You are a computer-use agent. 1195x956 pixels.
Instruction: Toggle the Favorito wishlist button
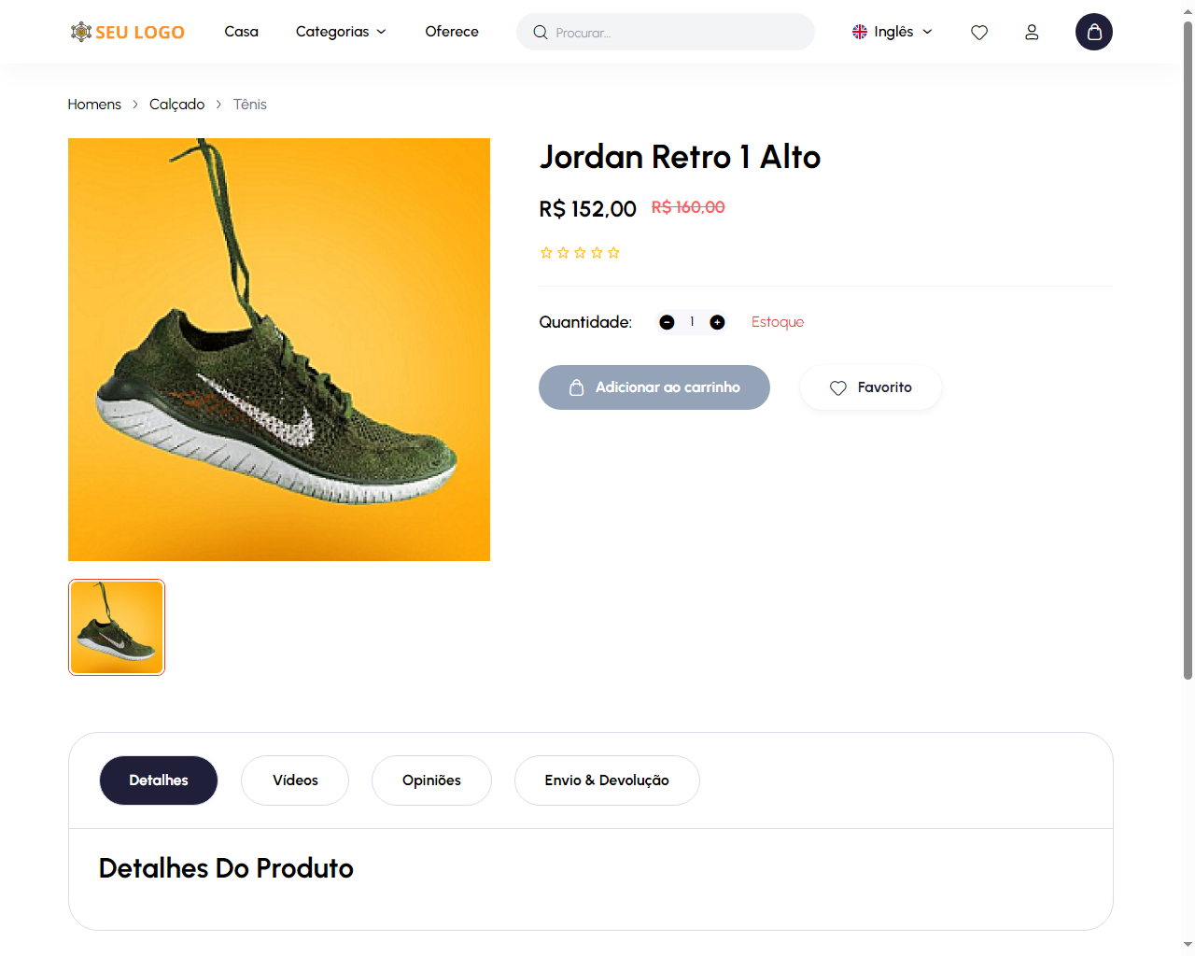pyautogui.click(x=870, y=387)
